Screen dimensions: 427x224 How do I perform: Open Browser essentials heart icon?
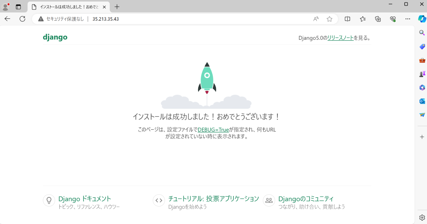coord(393,19)
